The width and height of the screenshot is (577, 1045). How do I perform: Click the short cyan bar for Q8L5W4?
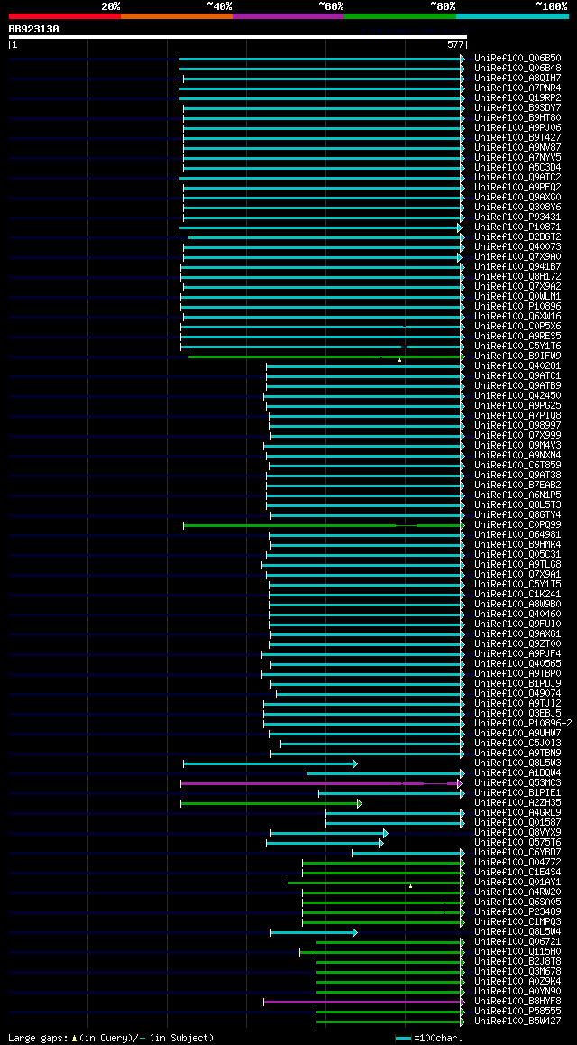pyautogui.click(x=314, y=932)
